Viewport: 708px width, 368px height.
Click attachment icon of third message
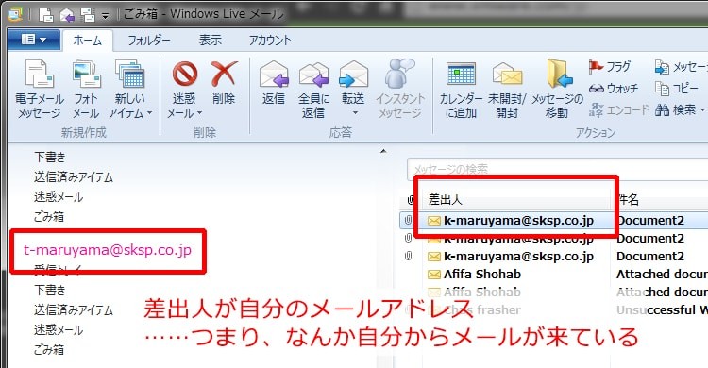click(x=408, y=256)
